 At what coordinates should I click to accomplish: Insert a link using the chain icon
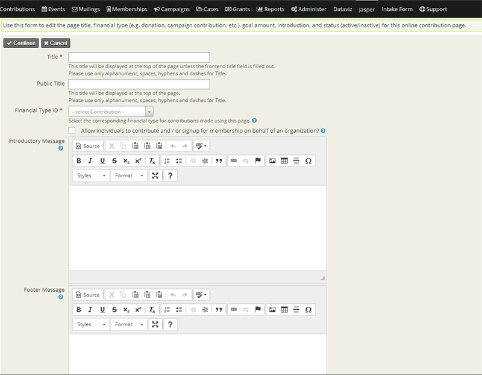[x=234, y=160]
